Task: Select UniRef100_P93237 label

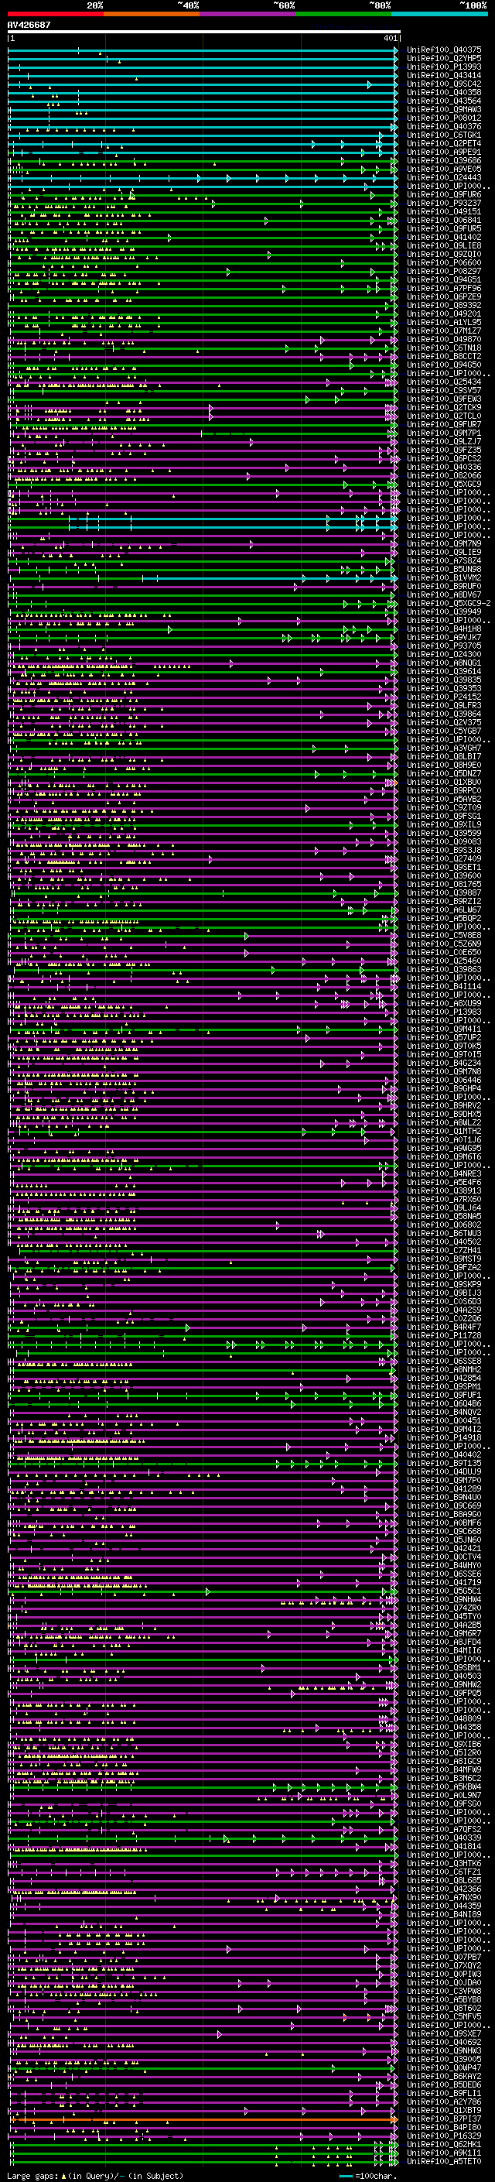Action: 444,204
